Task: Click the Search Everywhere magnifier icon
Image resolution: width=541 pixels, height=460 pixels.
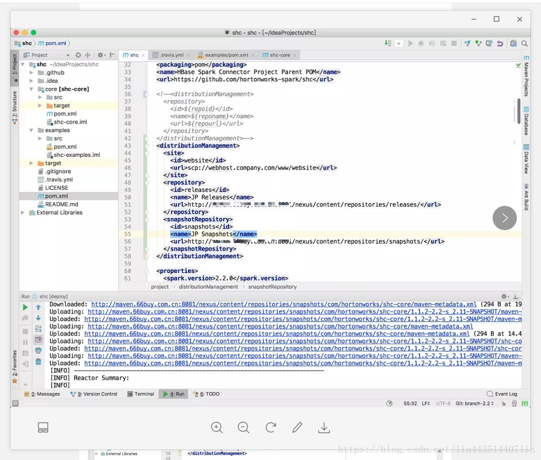Action: point(524,43)
